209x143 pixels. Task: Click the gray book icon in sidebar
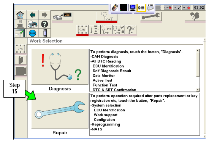point(21,60)
